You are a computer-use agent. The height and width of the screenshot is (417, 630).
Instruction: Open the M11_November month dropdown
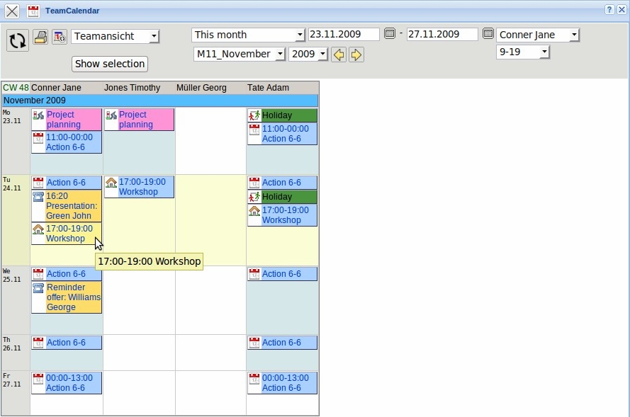click(x=240, y=54)
